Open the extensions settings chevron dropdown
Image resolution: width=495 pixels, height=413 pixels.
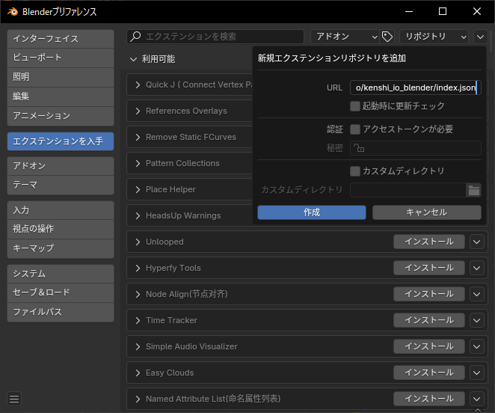[480, 37]
